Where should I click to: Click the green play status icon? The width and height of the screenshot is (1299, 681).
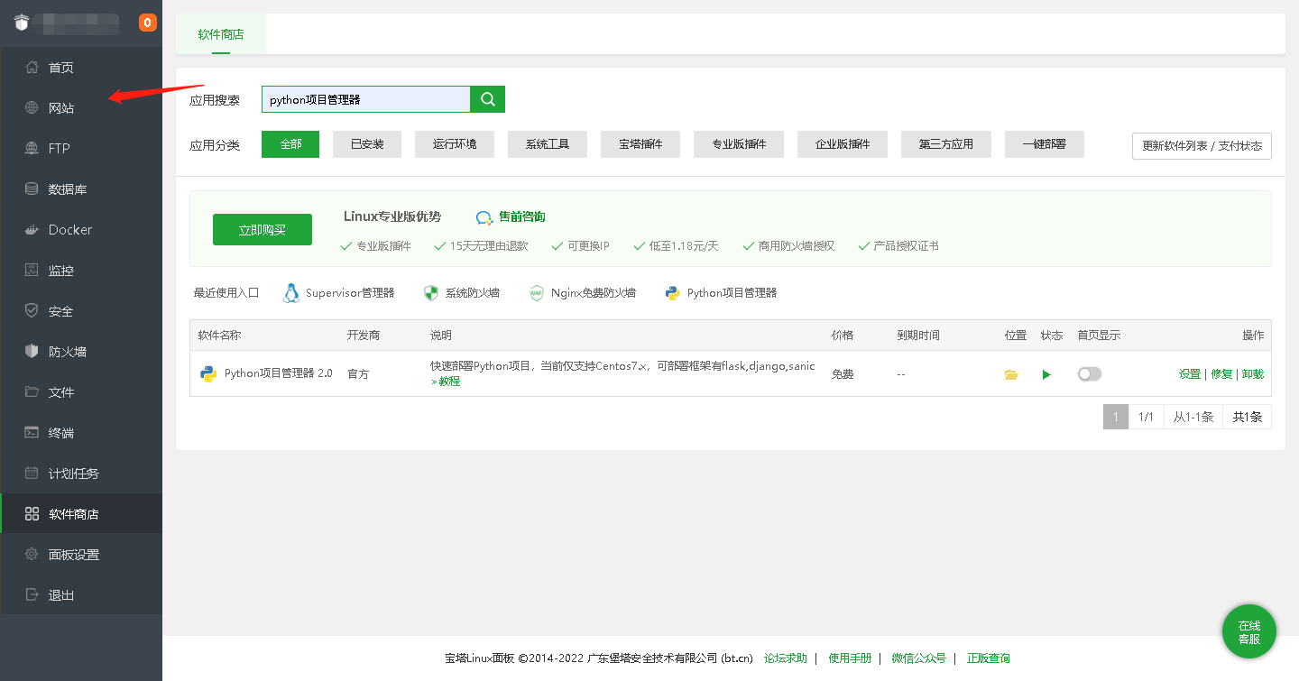tap(1046, 374)
